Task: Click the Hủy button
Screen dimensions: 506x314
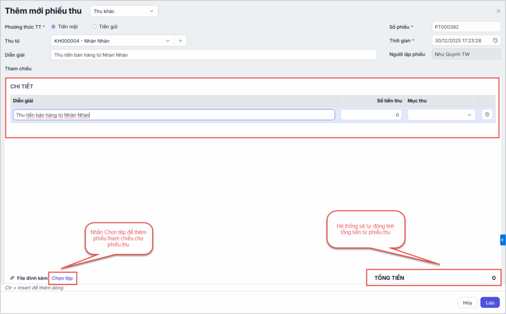Action: pyautogui.click(x=467, y=303)
